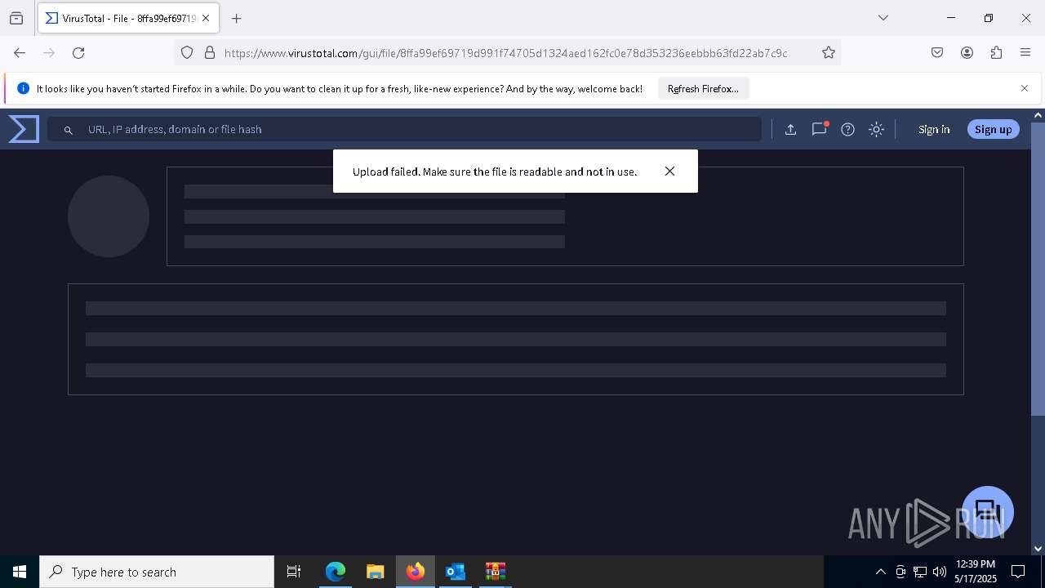The image size is (1045, 588).
Task: Click the search magnifier icon
Action: tap(69, 130)
